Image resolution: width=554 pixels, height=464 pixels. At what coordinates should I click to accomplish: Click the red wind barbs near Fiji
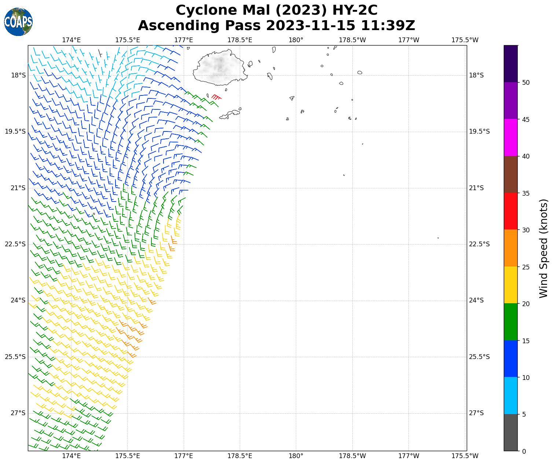point(216,97)
